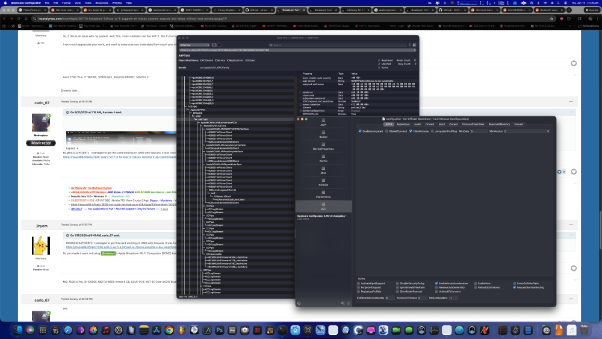
Task: Open the App Store from the Dock
Action: (157, 330)
